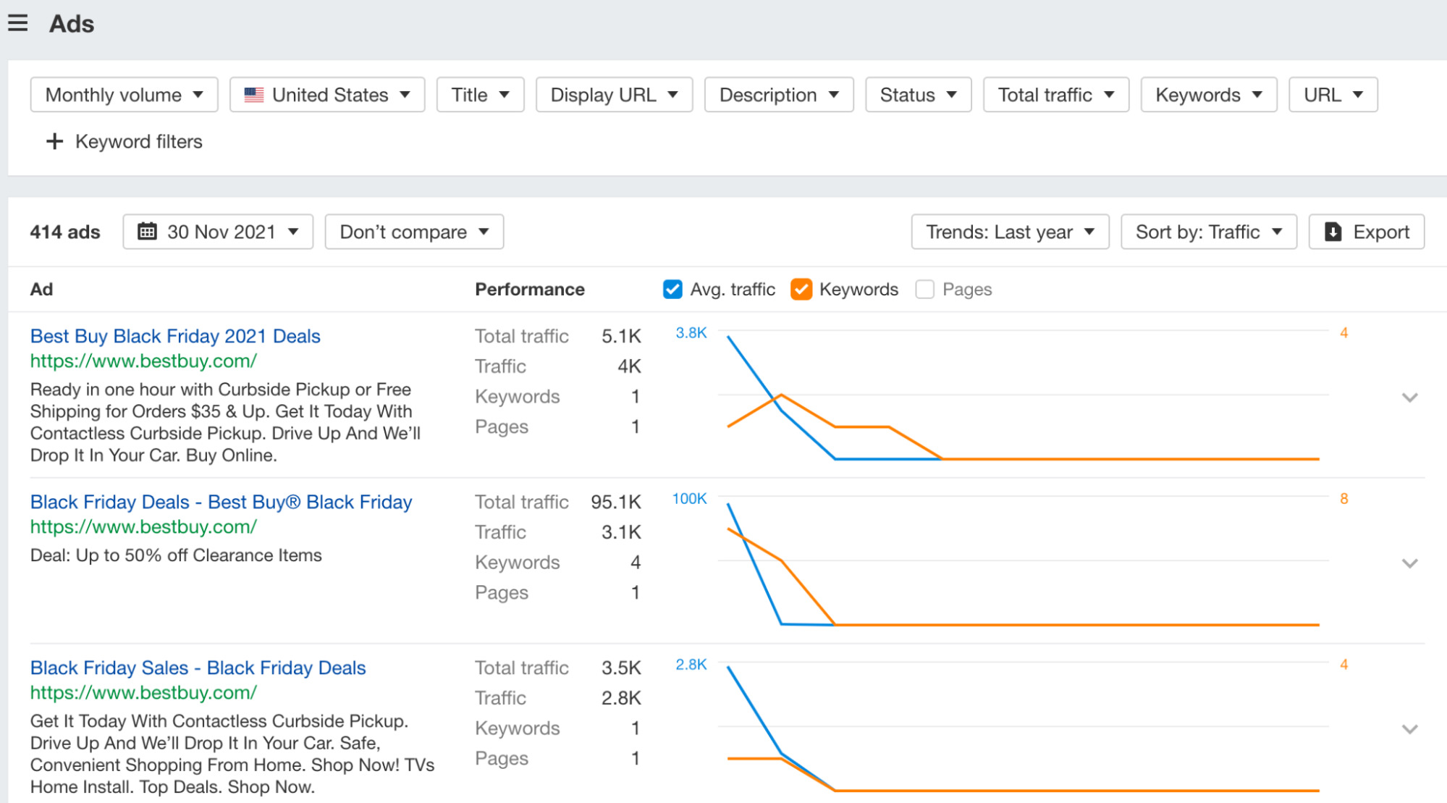Image resolution: width=1447 pixels, height=803 pixels.
Task: Select the Status filter menu item
Action: (x=917, y=94)
